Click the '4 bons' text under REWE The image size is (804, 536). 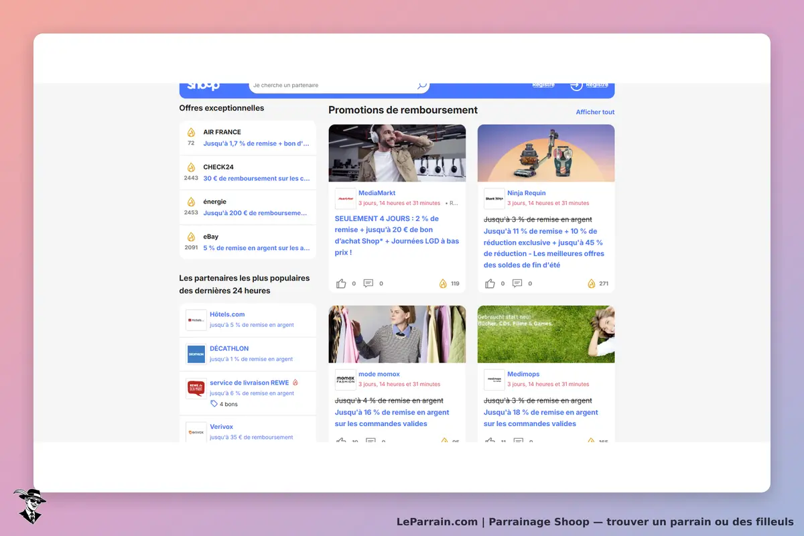228,404
